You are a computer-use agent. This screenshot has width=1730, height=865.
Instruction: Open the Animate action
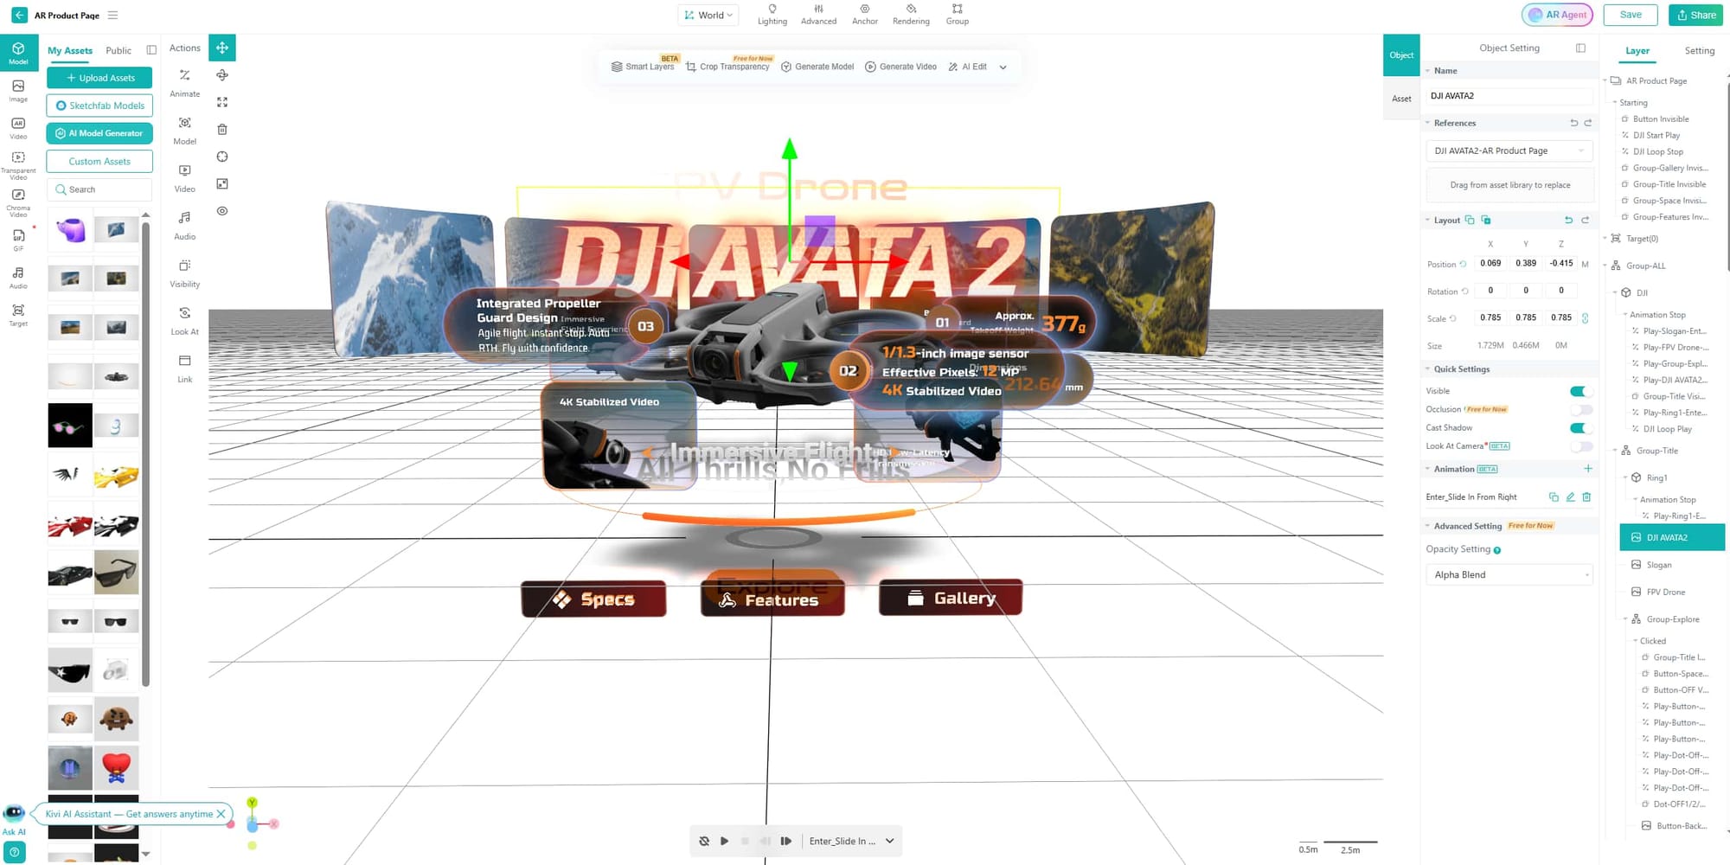point(184,83)
